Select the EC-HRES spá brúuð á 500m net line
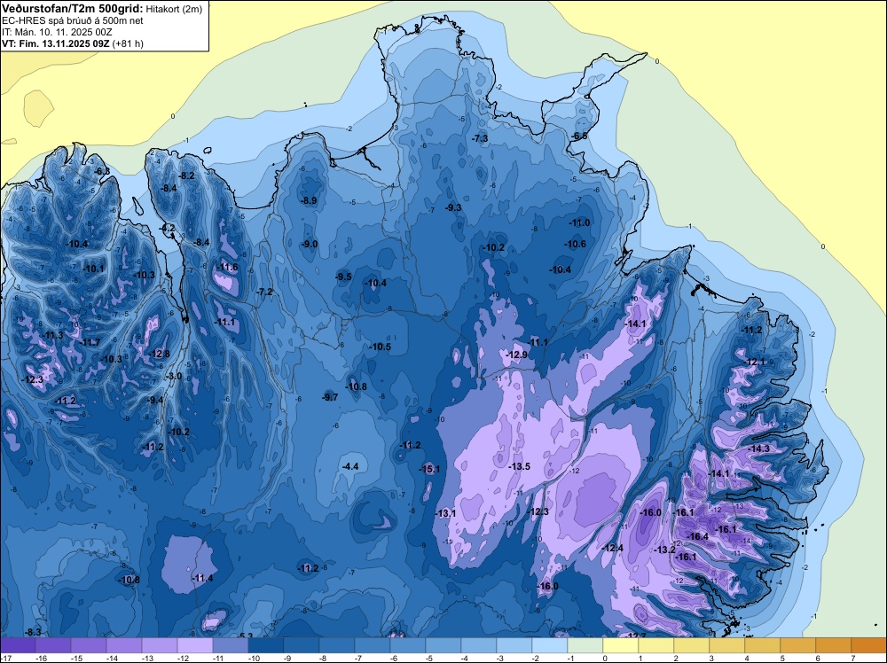This screenshot has width=887, height=663. tap(73, 20)
